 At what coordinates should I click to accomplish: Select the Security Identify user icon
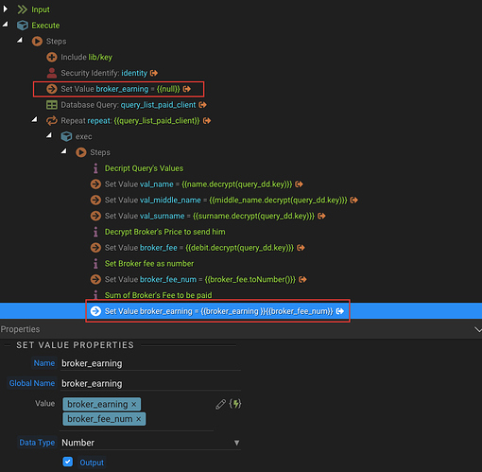pyautogui.click(x=52, y=73)
